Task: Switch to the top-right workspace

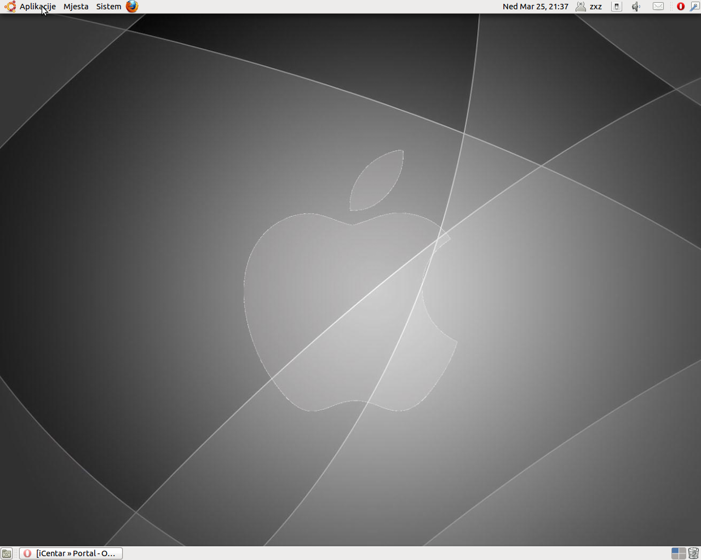Action: pyautogui.click(x=682, y=551)
